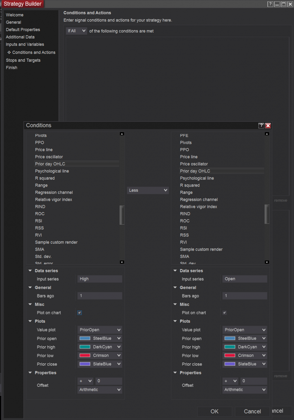Click left Prior low Crimson color swatch
Screen dimensions: 294x420
click(85, 356)
